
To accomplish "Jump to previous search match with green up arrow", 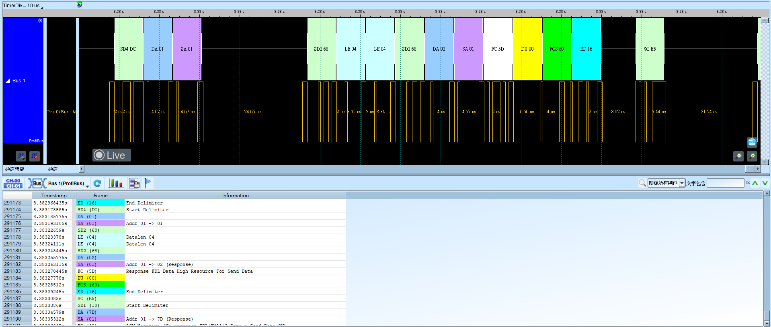I will 755,183.
